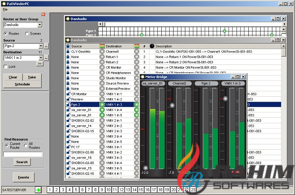This screenshot has width=295, height=195.
Task: Click the >> expand button
Action: (40, 63)
